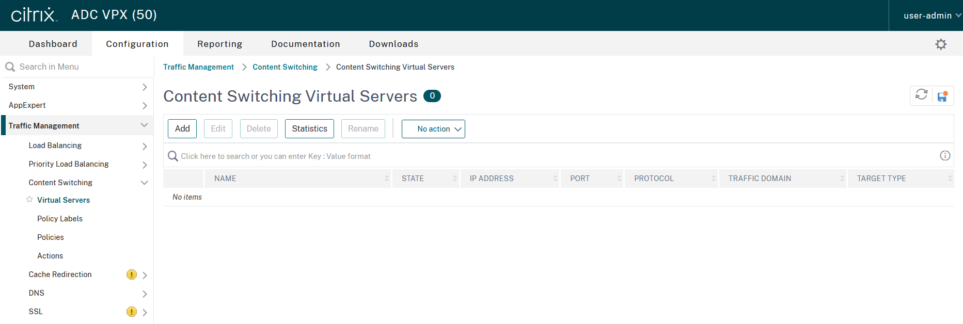Click the Cache Redirection warning icon
963x324 pixels.
(x=131, y=274)
